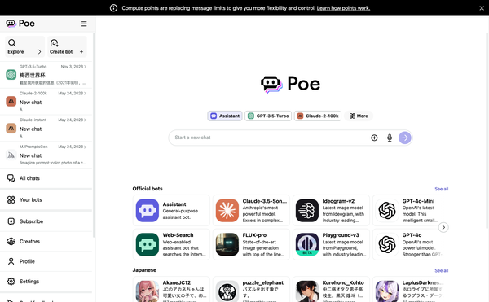Viewport: 489px width, 302px height.
Task: Click the Settings gear icon
Action: [x=11, y=281]
